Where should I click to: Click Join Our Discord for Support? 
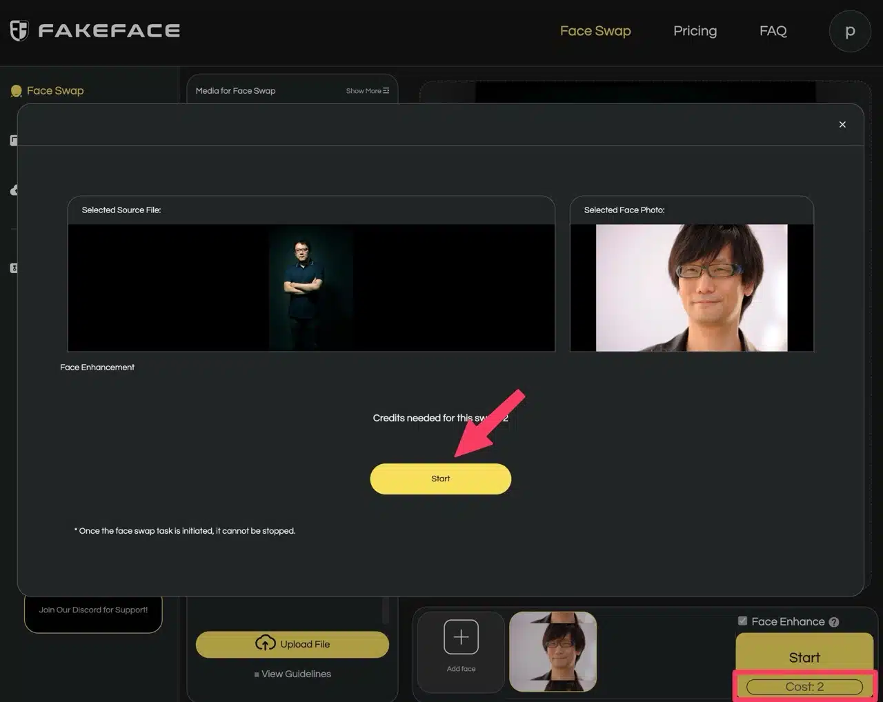point(93,610)
